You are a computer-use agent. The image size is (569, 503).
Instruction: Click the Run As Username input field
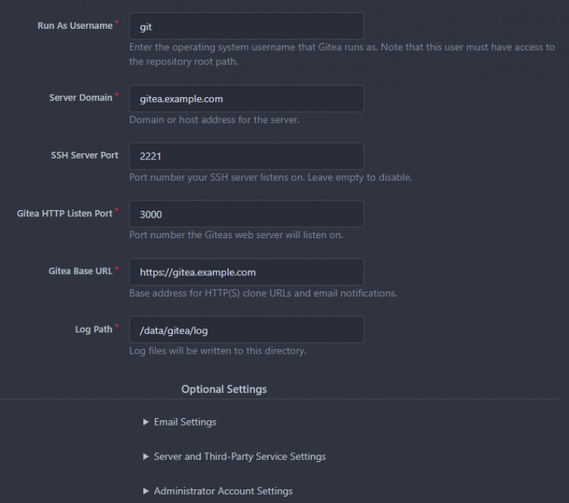[246, 26]
